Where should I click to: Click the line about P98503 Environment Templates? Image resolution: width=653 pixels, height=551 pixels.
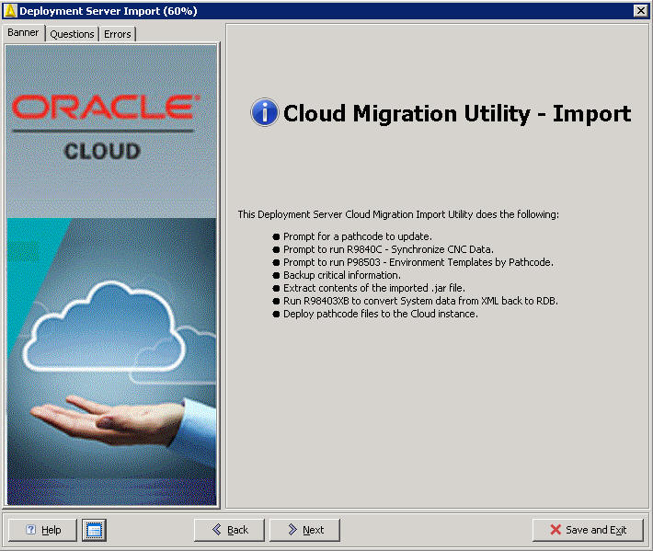(418, 262)
